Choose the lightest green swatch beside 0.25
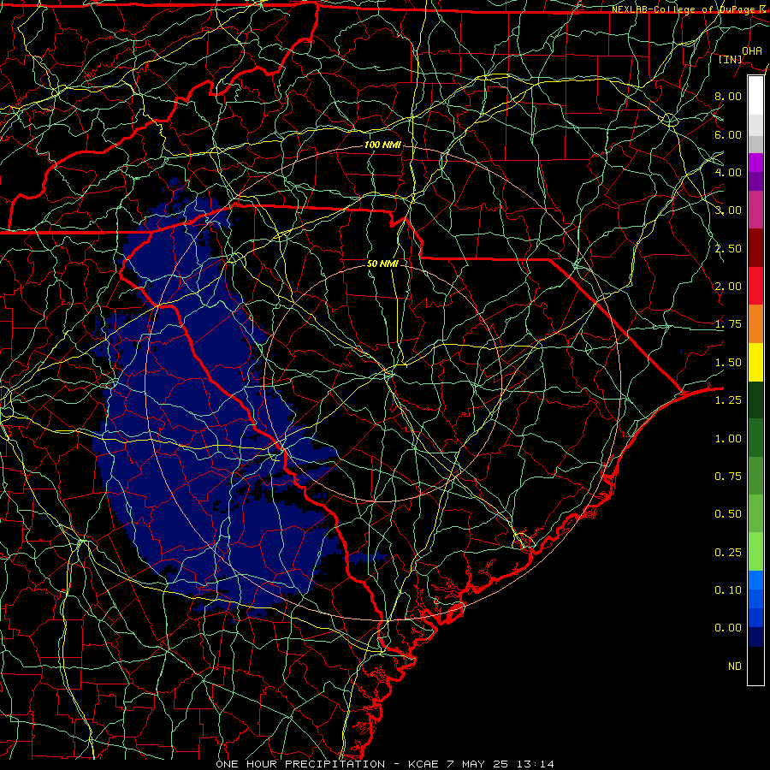This screenshot has width=770, height=770. coord(755,552)
